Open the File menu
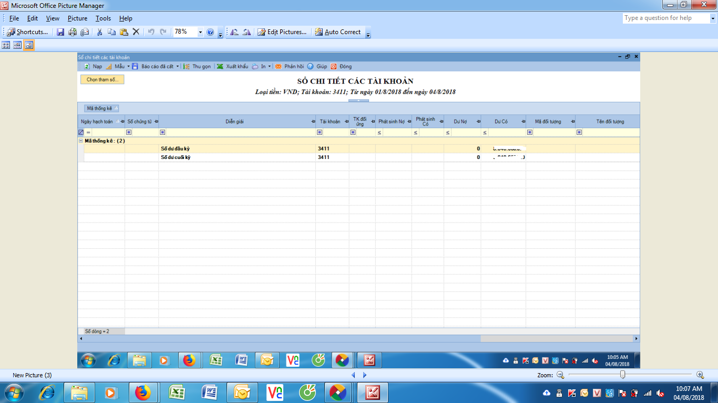 click(14, 18)
